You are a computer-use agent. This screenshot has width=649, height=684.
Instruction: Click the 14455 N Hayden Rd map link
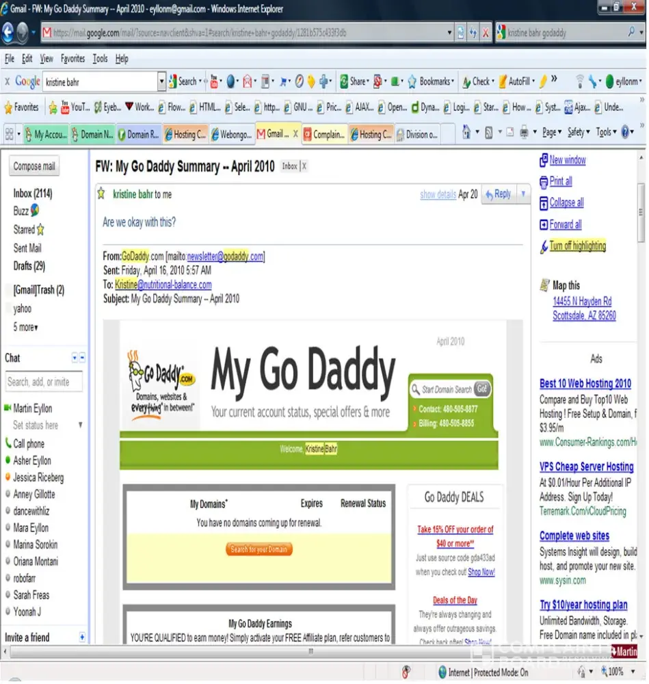tap(582, 302)
